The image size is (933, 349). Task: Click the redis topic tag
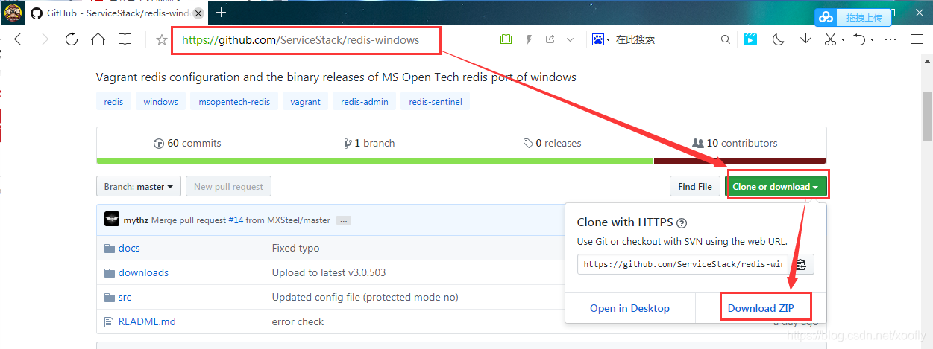[113, 102]
